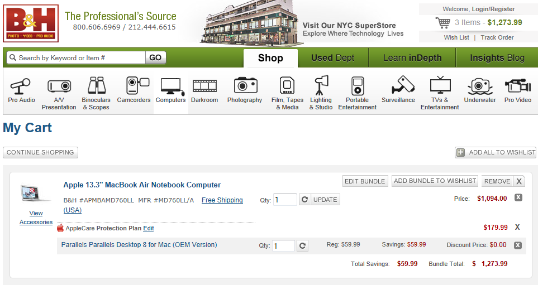
Task: Click the EDIT BUNDLE button
Action: 365,181
